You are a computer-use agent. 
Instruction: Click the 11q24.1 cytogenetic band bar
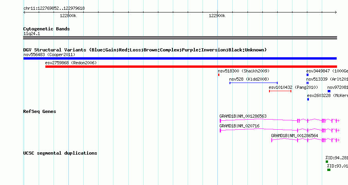click(x=180, y=38)
